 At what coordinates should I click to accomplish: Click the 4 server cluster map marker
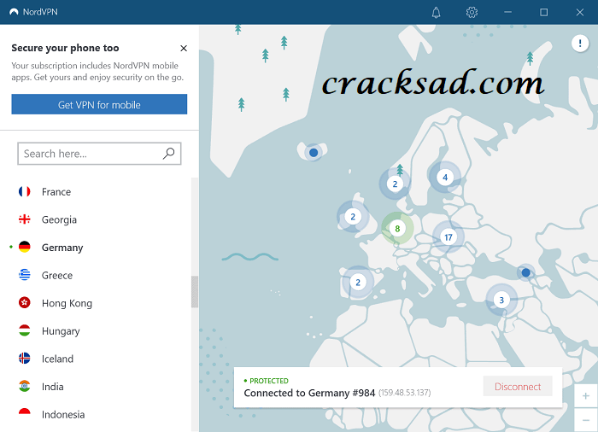445,178
